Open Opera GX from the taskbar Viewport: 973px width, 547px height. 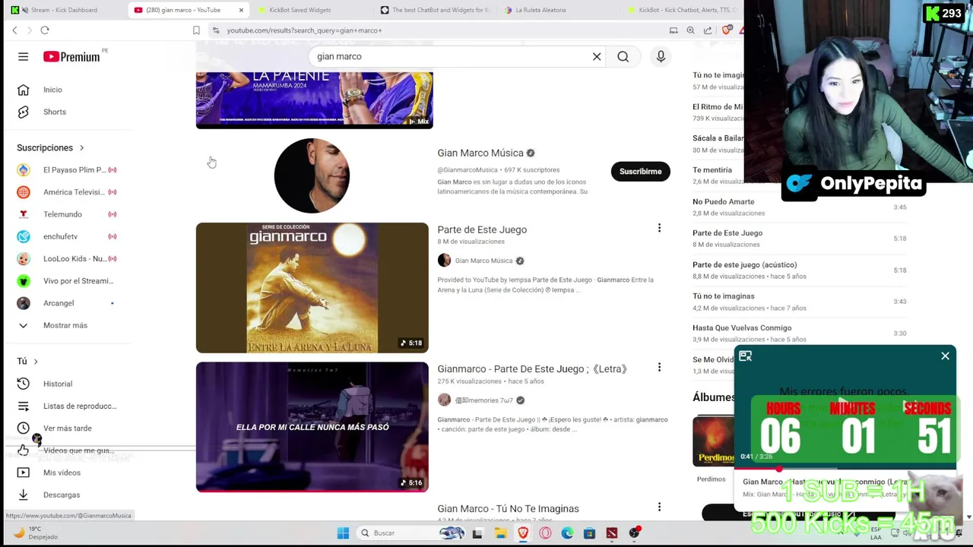[x=545, y=533]
